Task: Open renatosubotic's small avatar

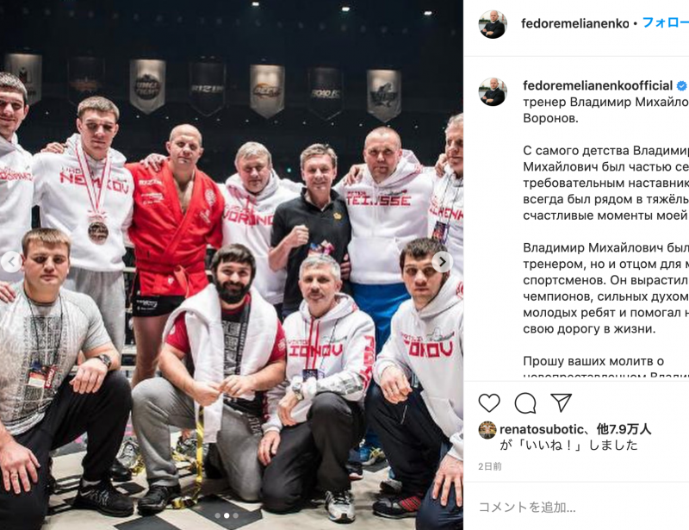Action: click(487, 430)
